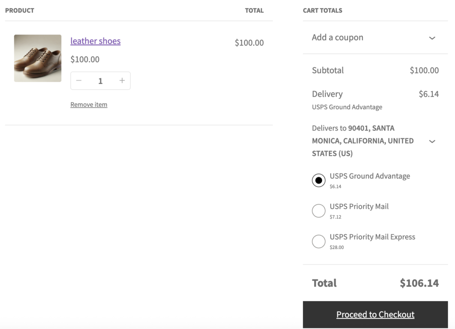Click the plus icon to increase quantity
Image resolution: width=455 pixels, height=329 pixels.
pos(122,80)
